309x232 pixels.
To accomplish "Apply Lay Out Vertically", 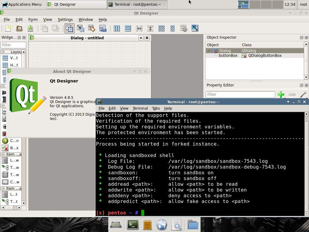I will pyautogui.click(x=128, y=28).
